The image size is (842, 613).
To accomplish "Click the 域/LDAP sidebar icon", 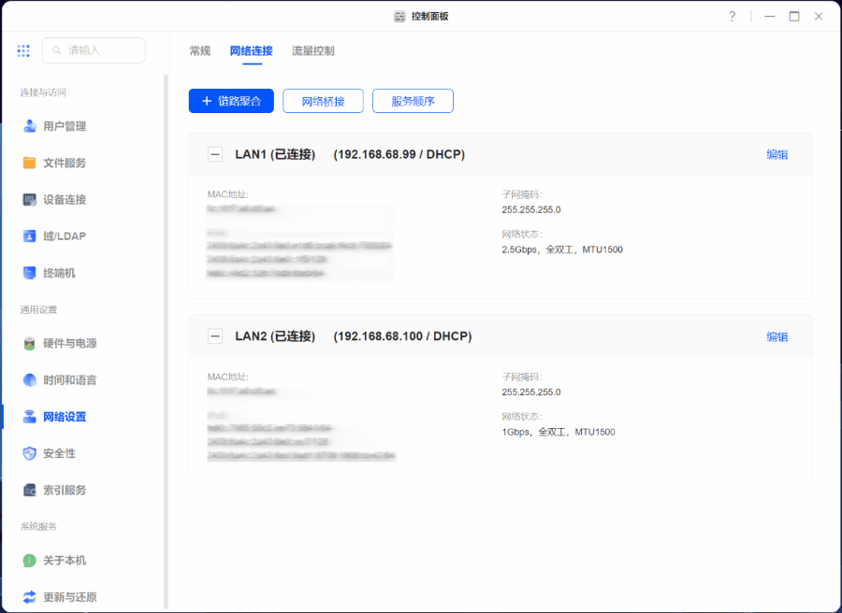I will 30,236.
